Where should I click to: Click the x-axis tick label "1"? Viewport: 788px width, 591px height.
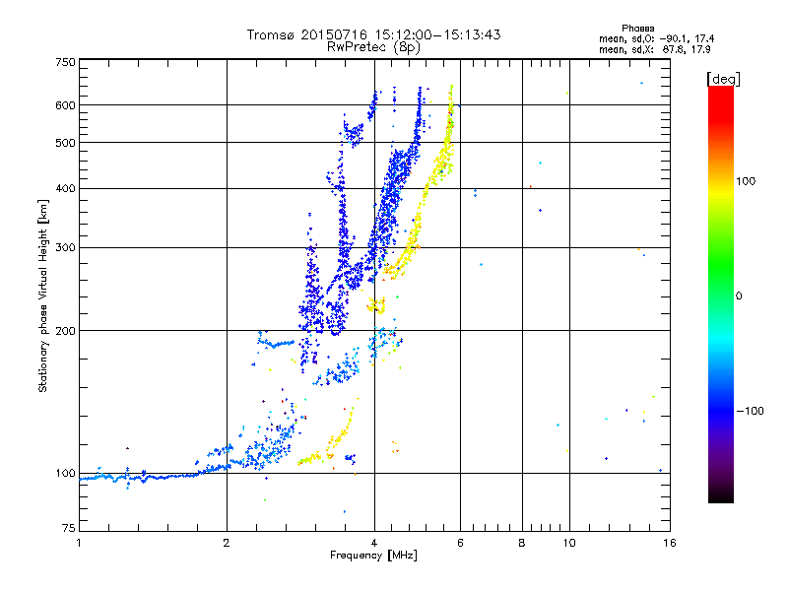coord(79,543)
